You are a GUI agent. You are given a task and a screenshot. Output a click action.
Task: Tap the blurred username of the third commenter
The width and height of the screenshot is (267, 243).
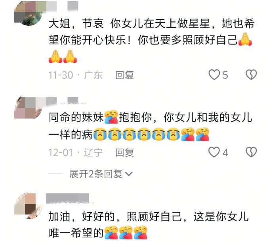[68, 199]
